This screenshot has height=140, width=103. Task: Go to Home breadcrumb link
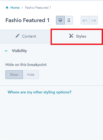[x=15, y=8]
